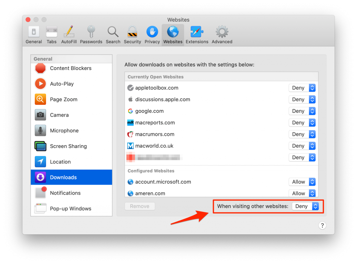
Task: Click the Content Blockers label
Action: pos(70,68)
